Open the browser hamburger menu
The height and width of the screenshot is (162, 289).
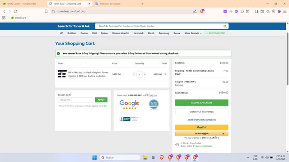285,11
